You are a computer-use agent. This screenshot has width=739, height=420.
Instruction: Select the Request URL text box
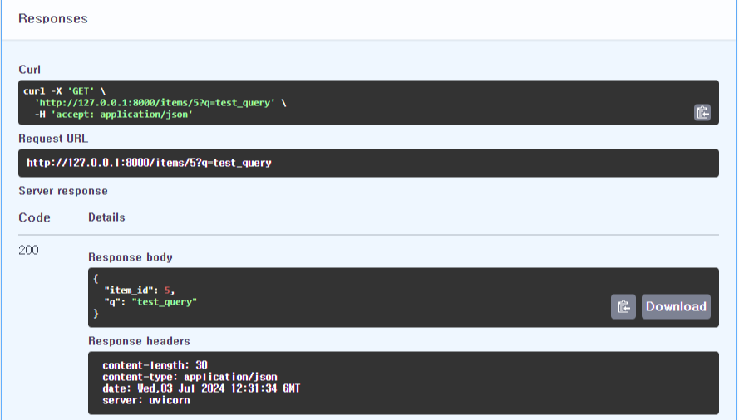point(368,163)
